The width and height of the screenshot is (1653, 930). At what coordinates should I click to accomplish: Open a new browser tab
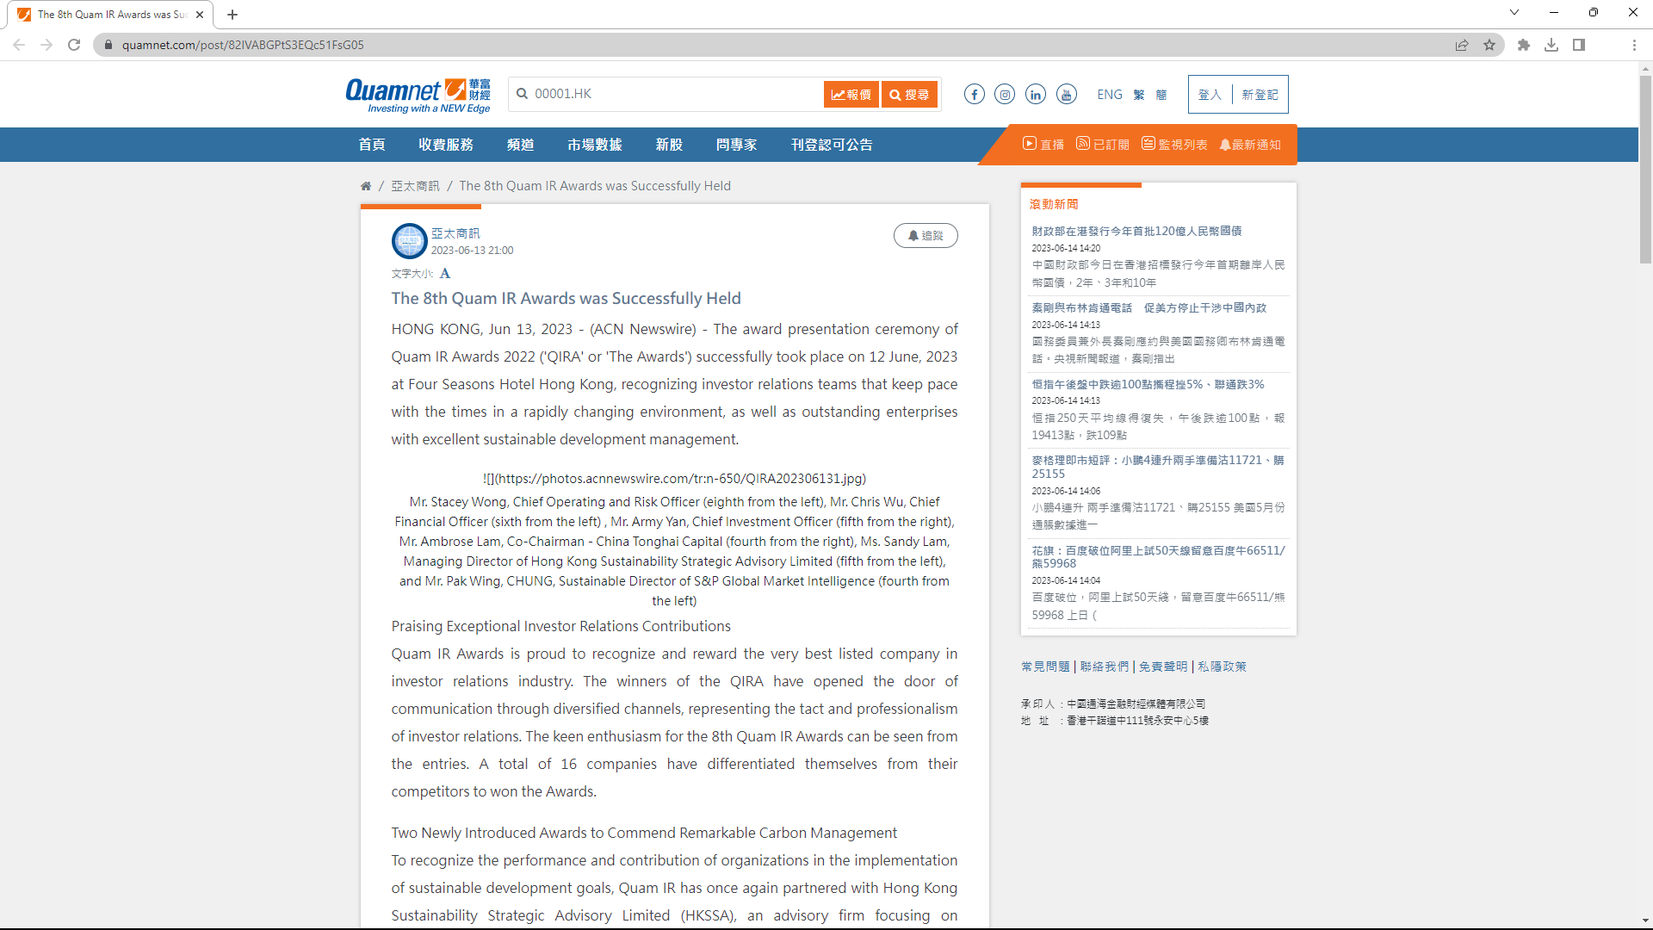(232, 15)
